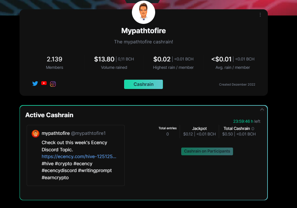Click the Mypathtofire community title
Screen dimensions: 297x208
(x=144, y=31)
